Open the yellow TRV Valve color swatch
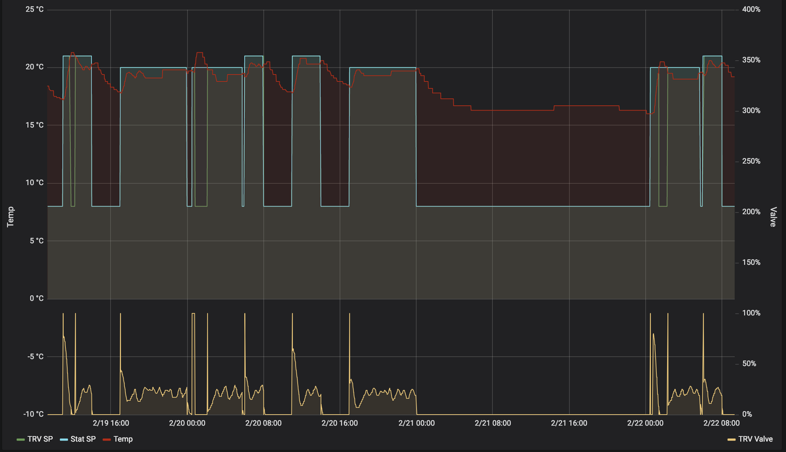This screenshot has width=786, height=452. [x=731, y=440]
